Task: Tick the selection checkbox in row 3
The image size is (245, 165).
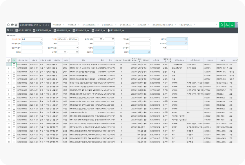Action: coord(14,71)
